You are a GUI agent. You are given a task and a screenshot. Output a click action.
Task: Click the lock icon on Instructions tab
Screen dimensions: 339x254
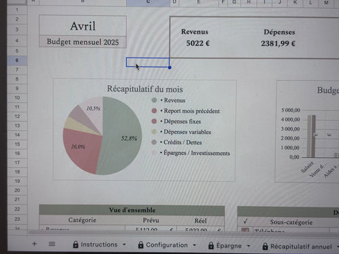(76, 245)
